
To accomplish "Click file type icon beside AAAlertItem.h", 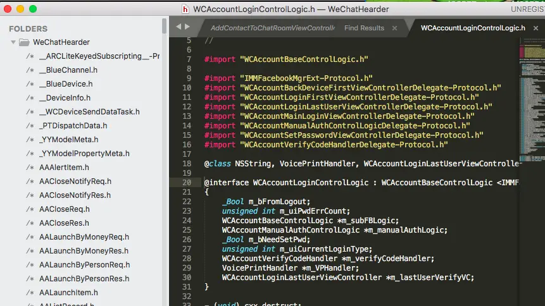I will (x=30, y=168).
